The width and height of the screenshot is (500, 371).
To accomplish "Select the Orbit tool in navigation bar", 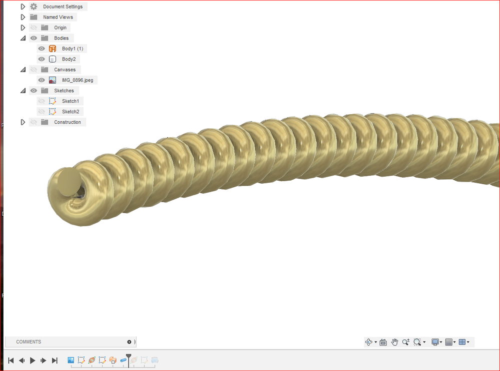I will (x=369, y=342).
